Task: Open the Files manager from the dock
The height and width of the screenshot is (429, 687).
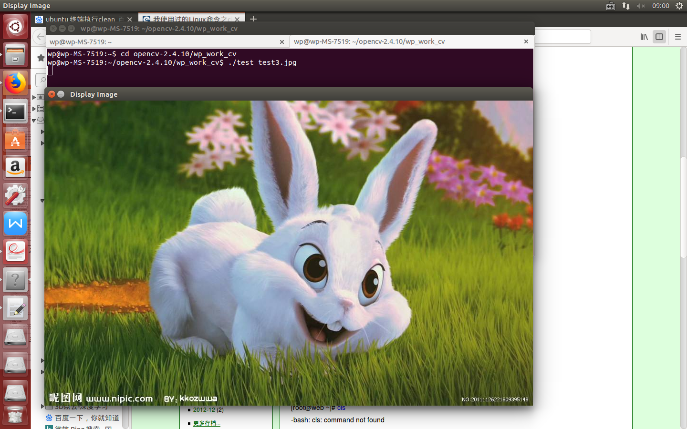Action: 15,55
